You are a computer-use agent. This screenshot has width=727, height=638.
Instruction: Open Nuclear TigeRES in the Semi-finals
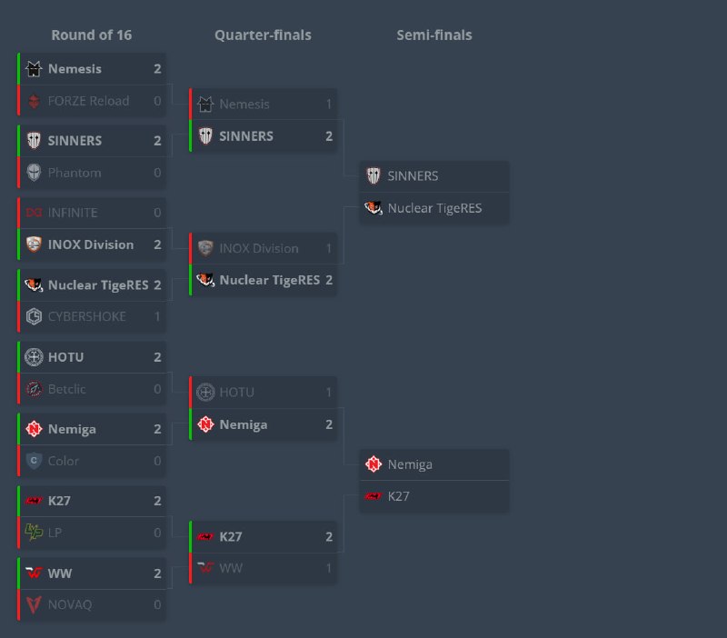point(434,208)
